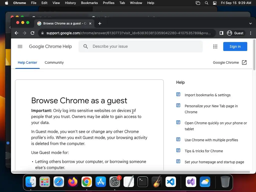This screenshot has height=192, width=256.
Task: Open the History menu
Action: tap(70, 3)
